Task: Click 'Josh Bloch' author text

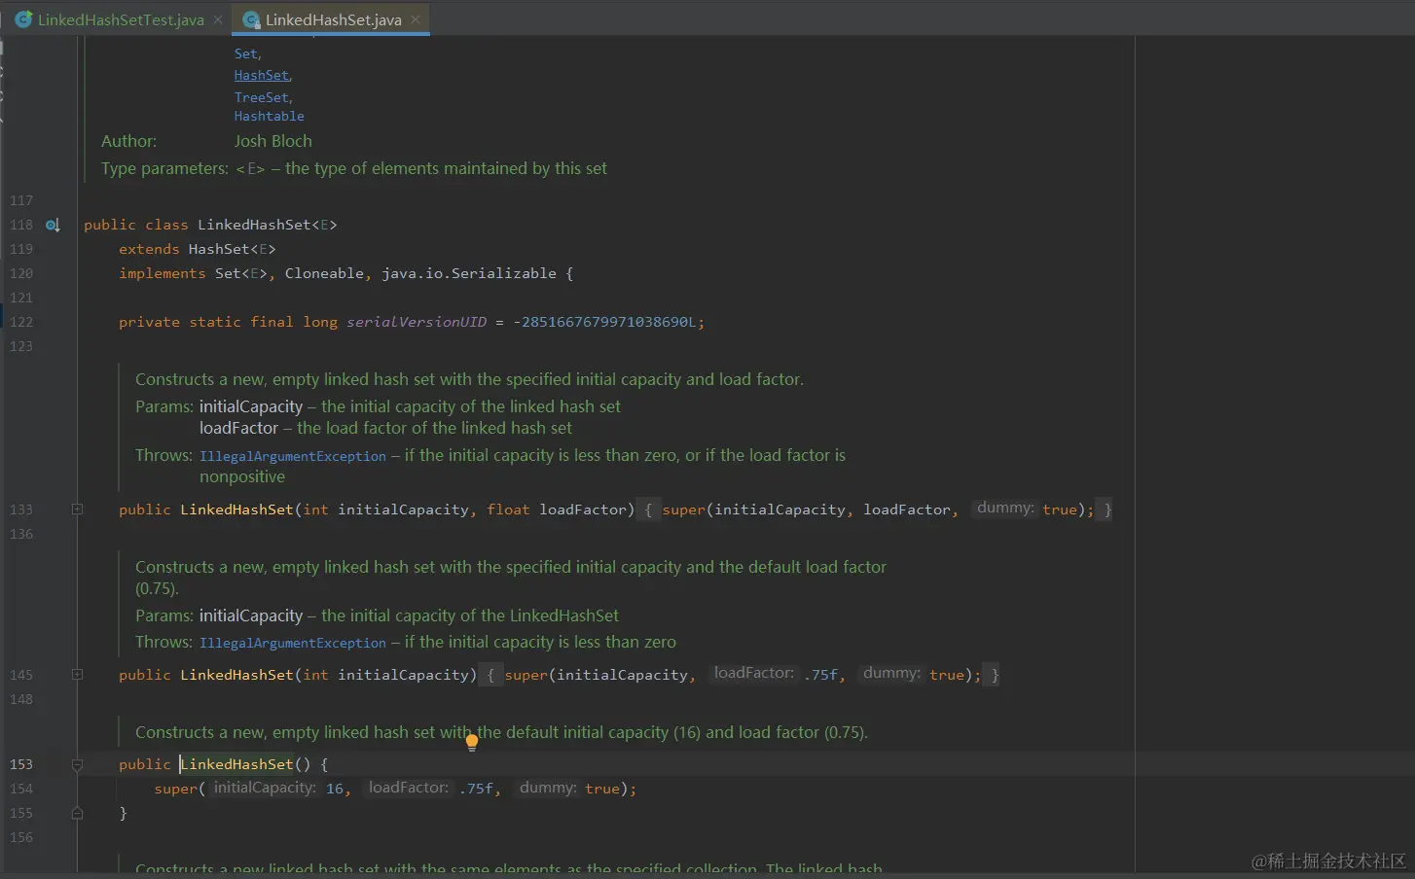Action: [x=272, y=141]
